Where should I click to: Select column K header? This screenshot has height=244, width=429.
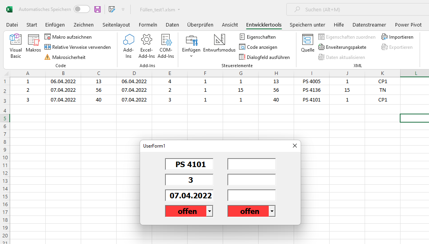point(383,73)
